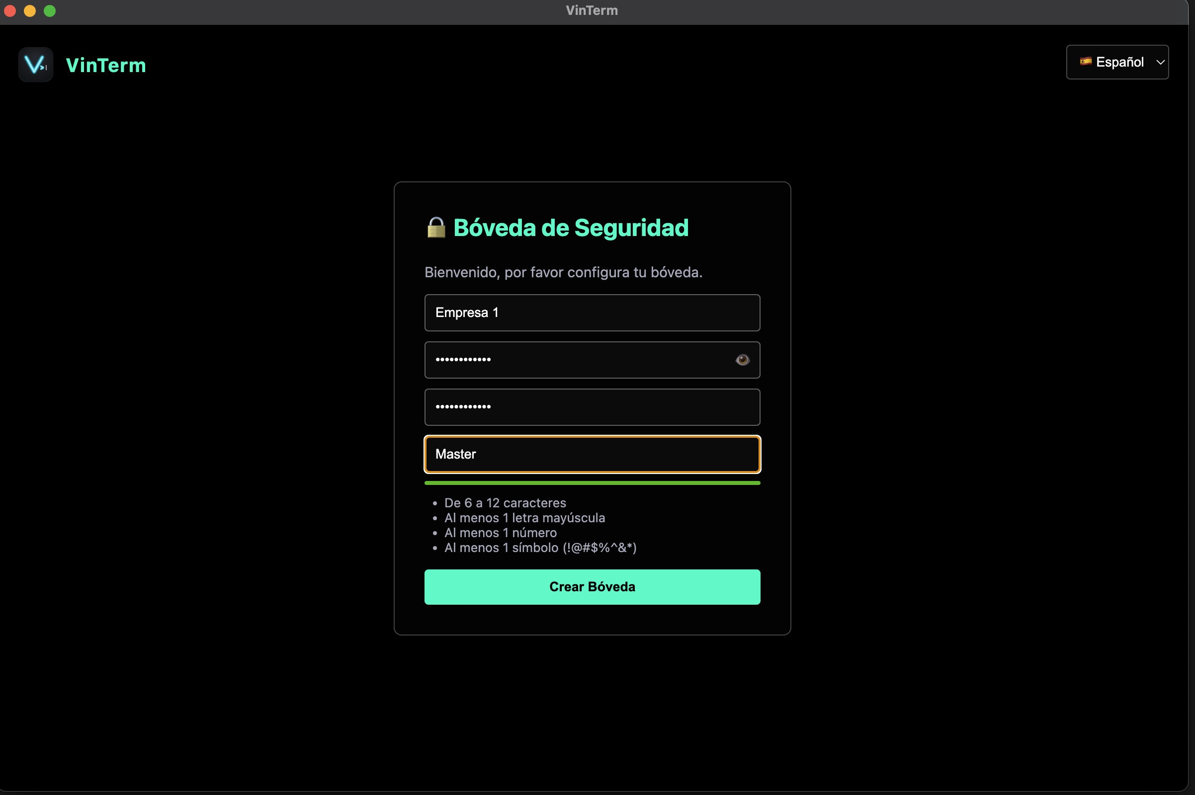Click the 'Al menos 1 número' rule

tap(501, 533)
